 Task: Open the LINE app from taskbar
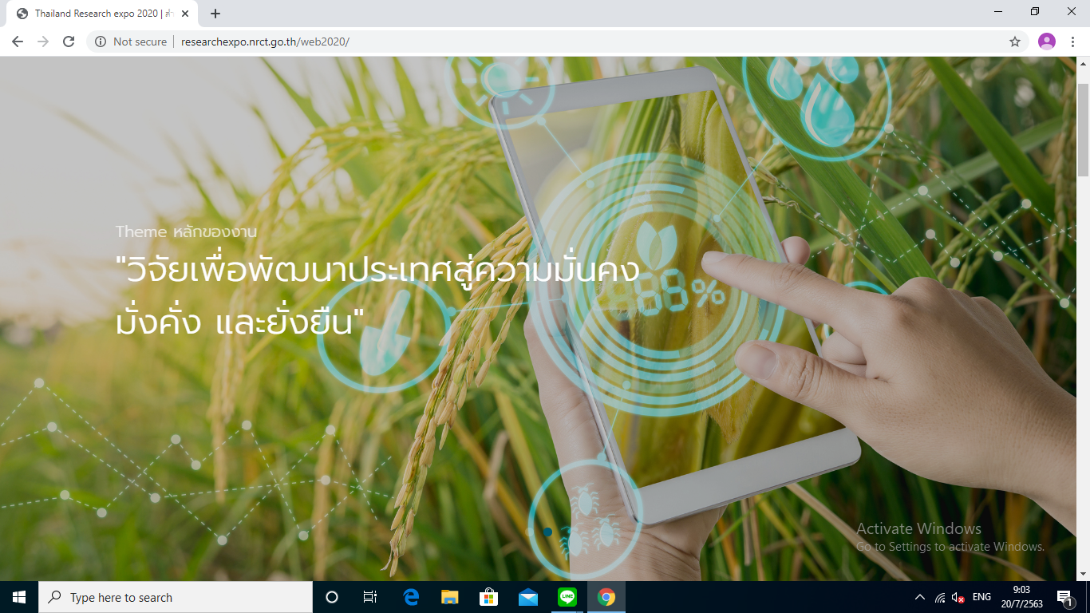567,597
